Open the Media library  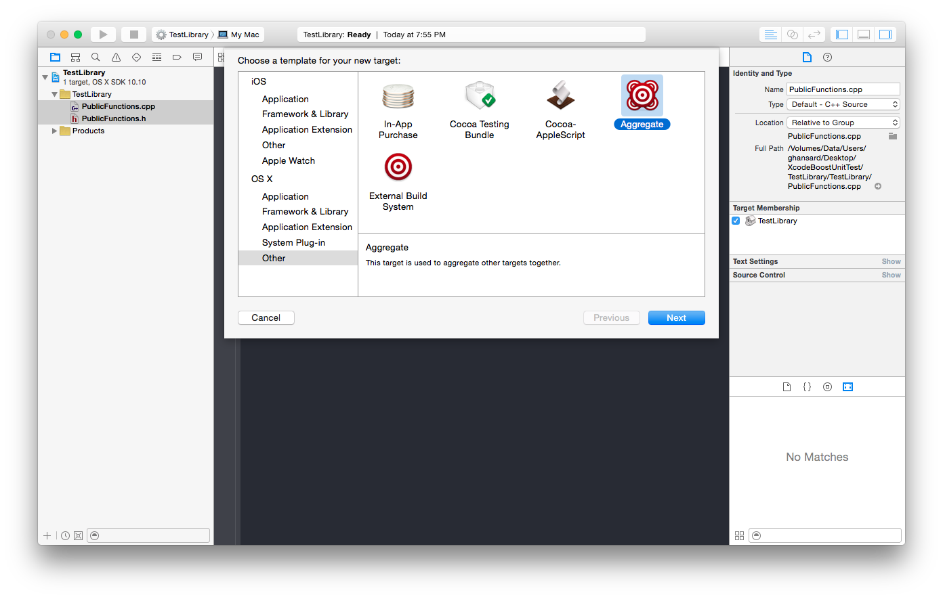[847, 387]
